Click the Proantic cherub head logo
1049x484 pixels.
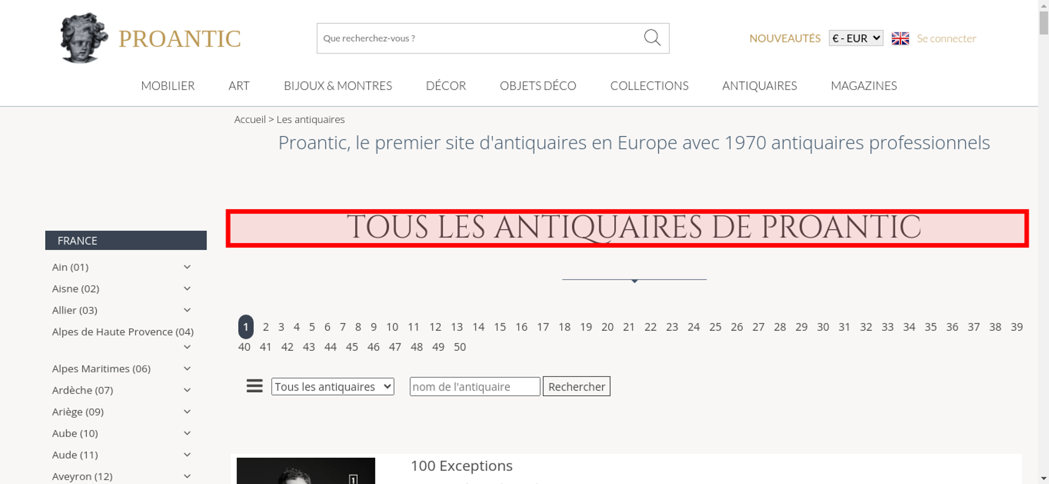(83, 38)
